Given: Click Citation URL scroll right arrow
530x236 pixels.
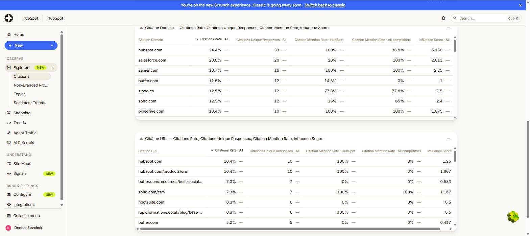Looking at the screenshot, I should tap(451, 229).
